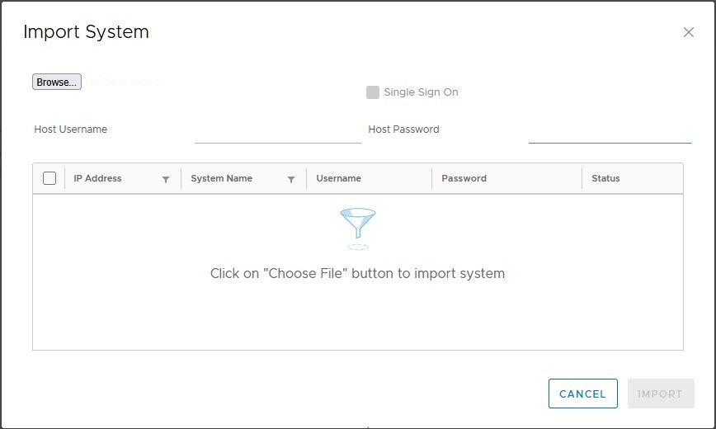Click the IP Address column filter icon
Viewport: 716px width, 429px height.
tap(166, 179)
